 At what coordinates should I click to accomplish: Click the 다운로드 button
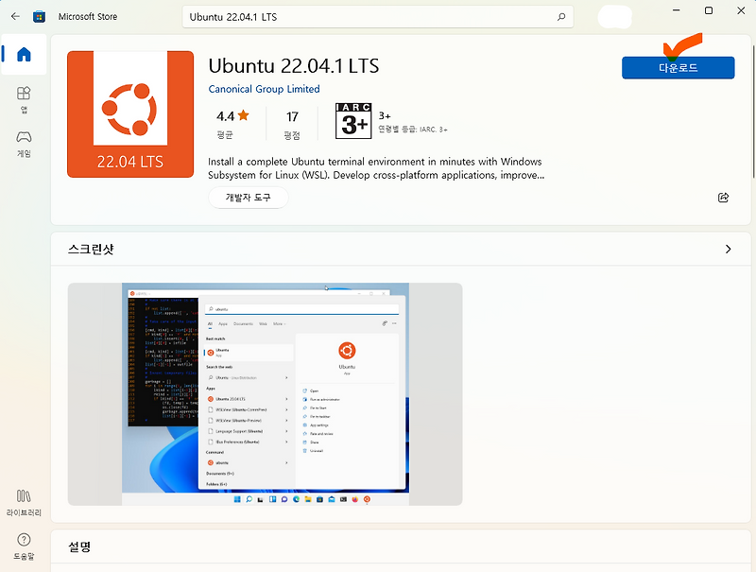pyautogui.click(x=678, y=67)
